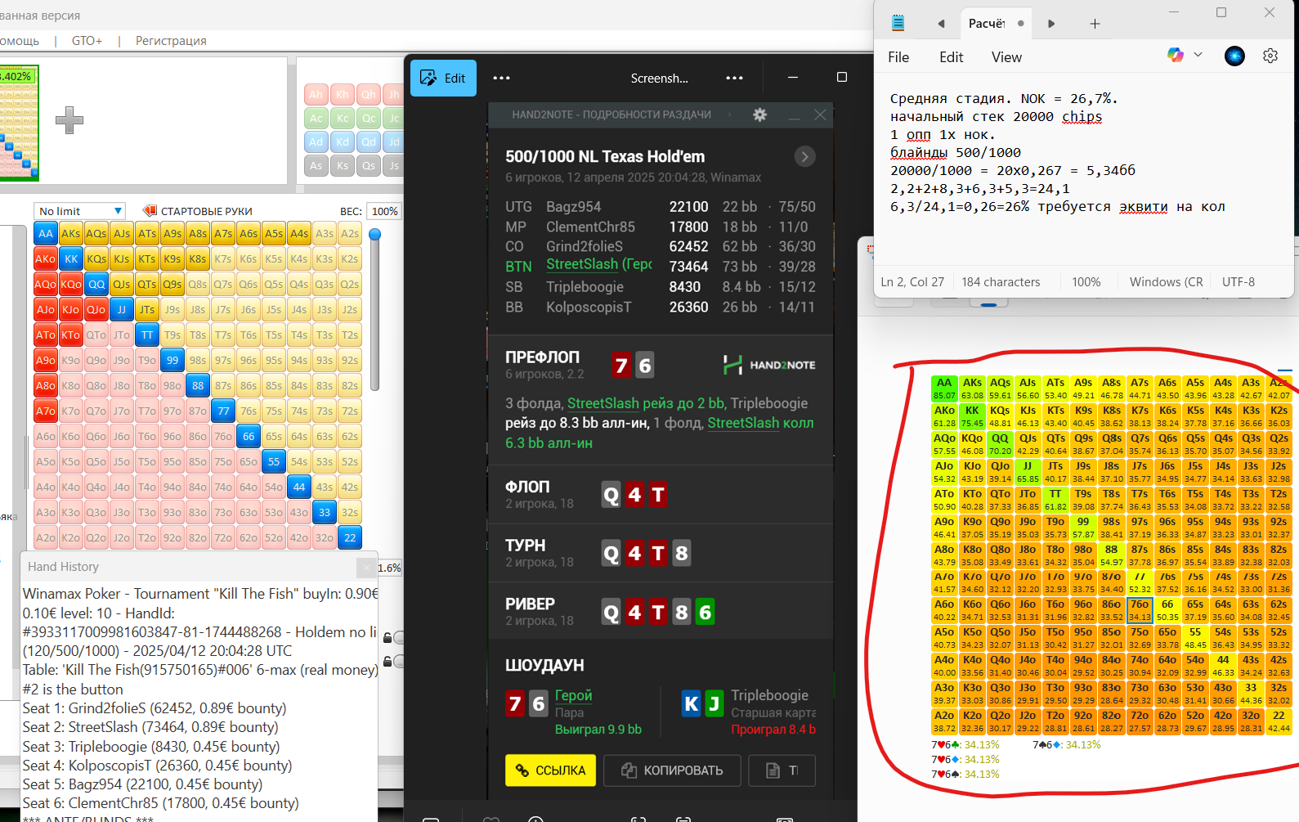Click the 100% zoom in Notepad status bar
The width and height of the screenshot is (1299, 822).
(1086, 282)
